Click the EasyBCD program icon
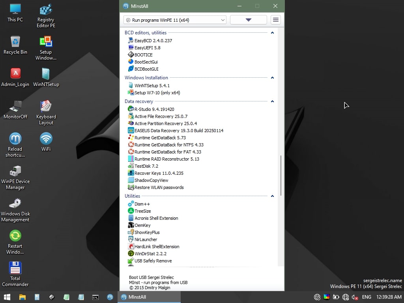Viewport: 404px width, 303px height. [131, 41]
